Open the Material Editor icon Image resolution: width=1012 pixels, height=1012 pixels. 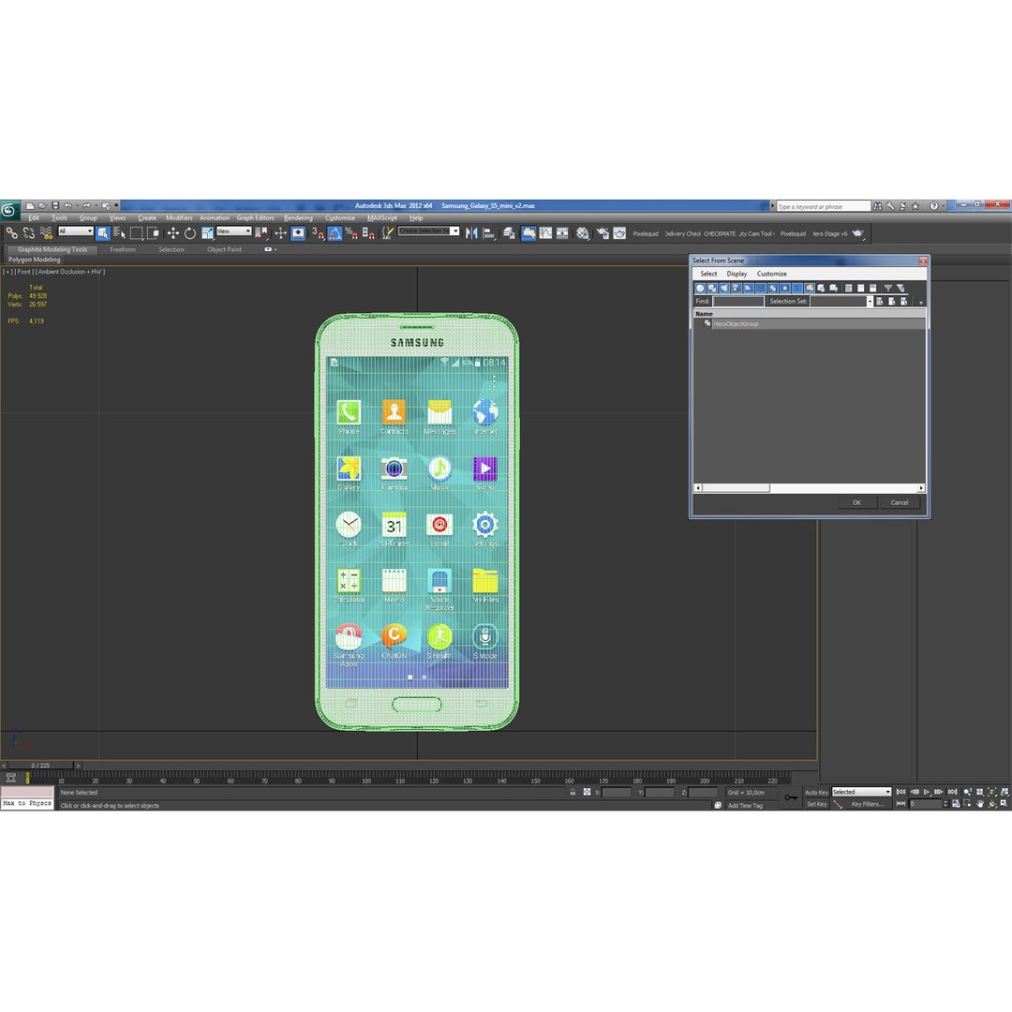click(x=583, y=233)
